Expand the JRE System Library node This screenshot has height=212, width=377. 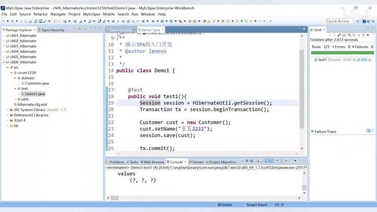(8, 110)
